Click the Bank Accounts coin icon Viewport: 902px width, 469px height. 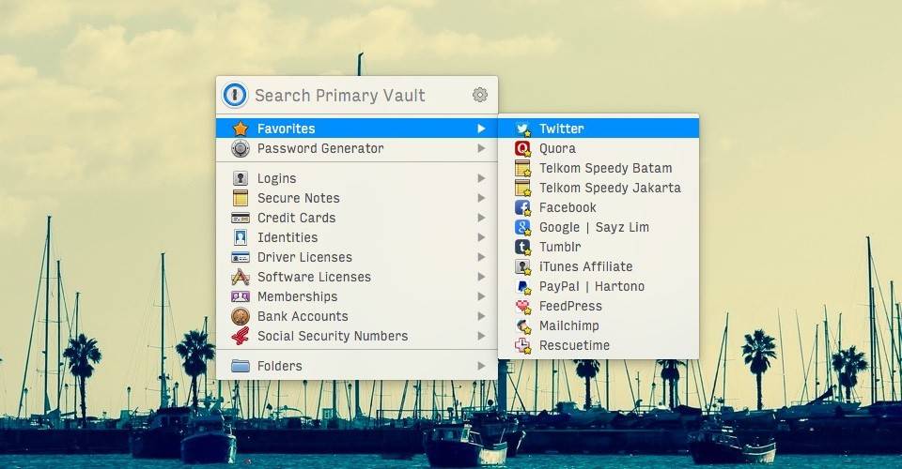(x=240, y=316)
